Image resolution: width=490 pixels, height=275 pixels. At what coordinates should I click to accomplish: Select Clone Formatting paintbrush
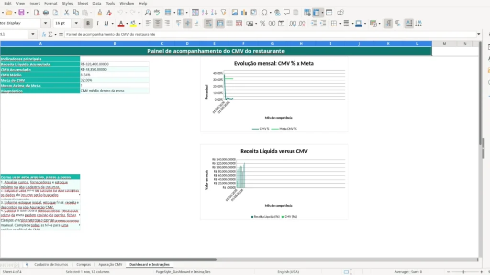click(100, 12)
